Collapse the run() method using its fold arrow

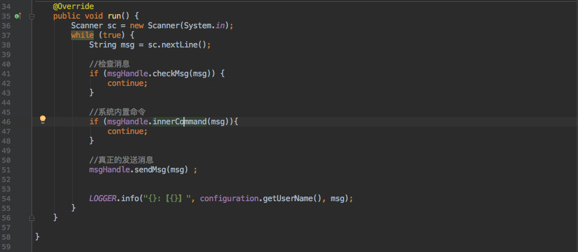[32, 16]
